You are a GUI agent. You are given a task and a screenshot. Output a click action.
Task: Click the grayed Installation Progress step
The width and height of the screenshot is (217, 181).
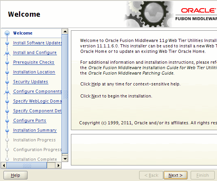34,140
